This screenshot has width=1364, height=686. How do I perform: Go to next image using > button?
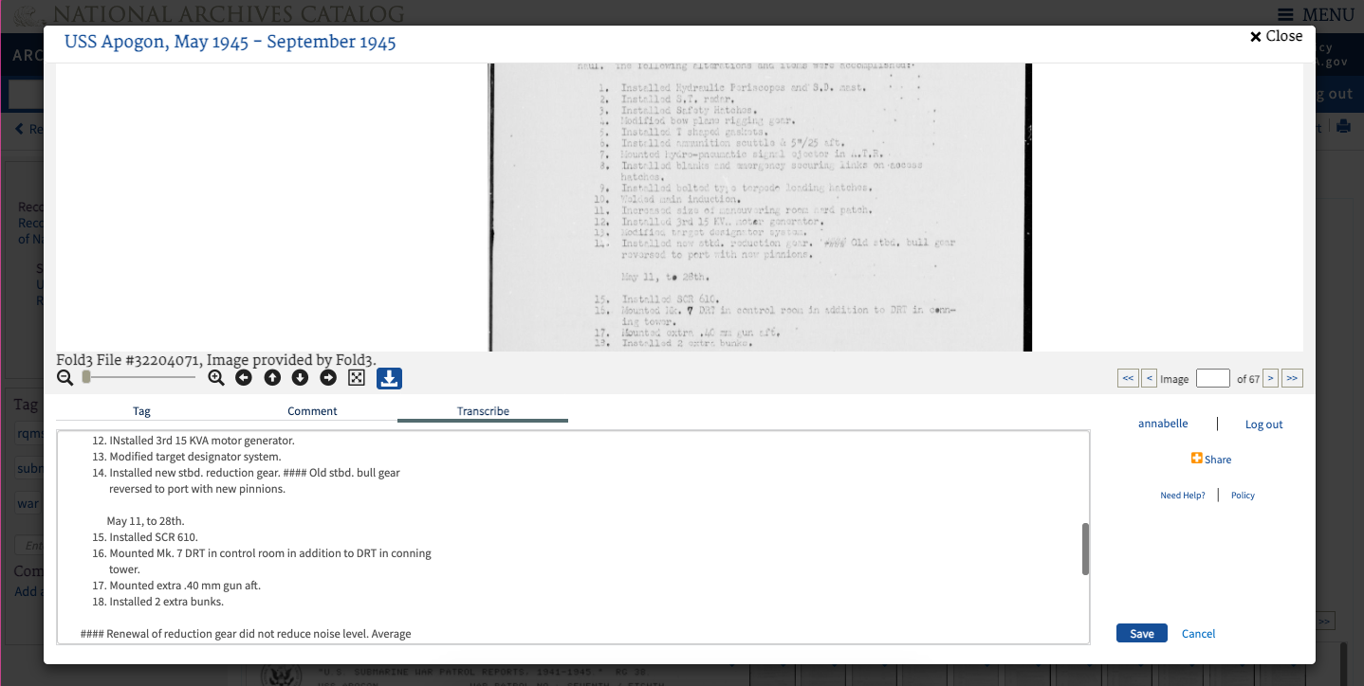tap(1271, 378)
